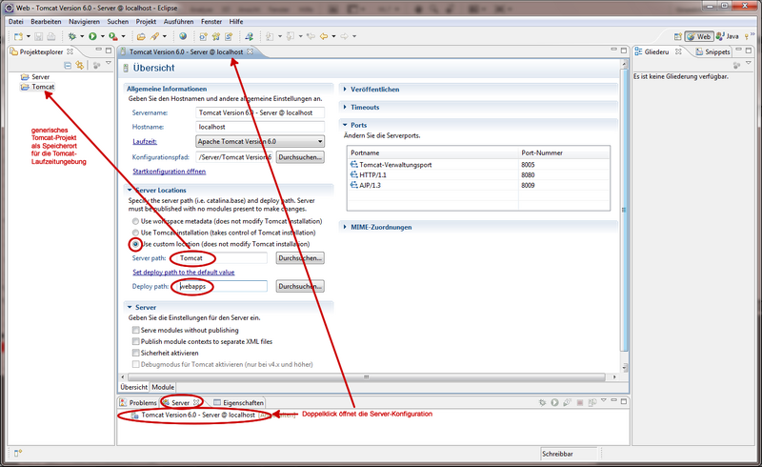The width and height of the screenshot is (762, 467).
Task: Click the Forward arrow icon
Action: click(344, 36)
